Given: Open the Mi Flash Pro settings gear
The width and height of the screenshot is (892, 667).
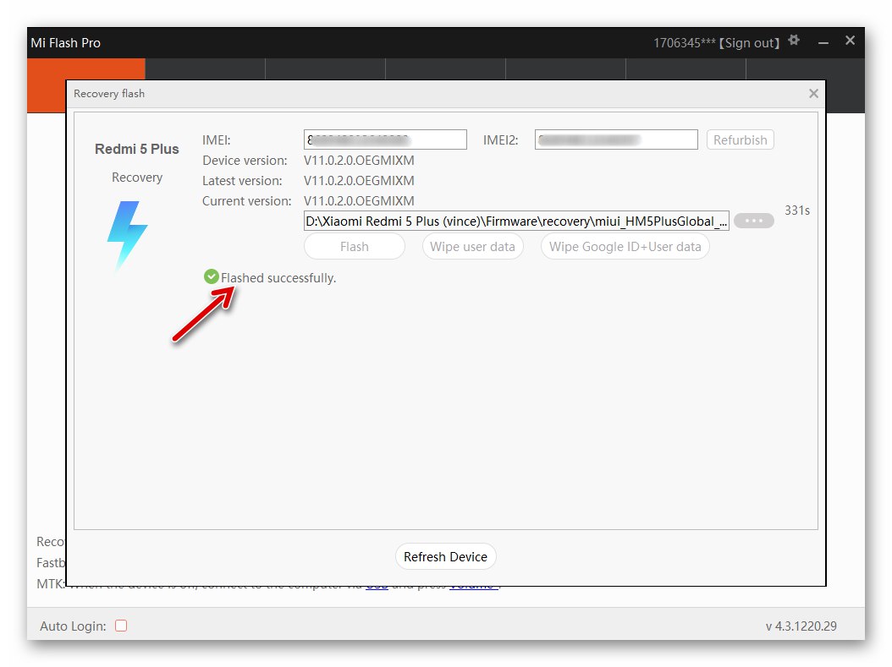Looking at the screenshot, I should tap(794, 41).
